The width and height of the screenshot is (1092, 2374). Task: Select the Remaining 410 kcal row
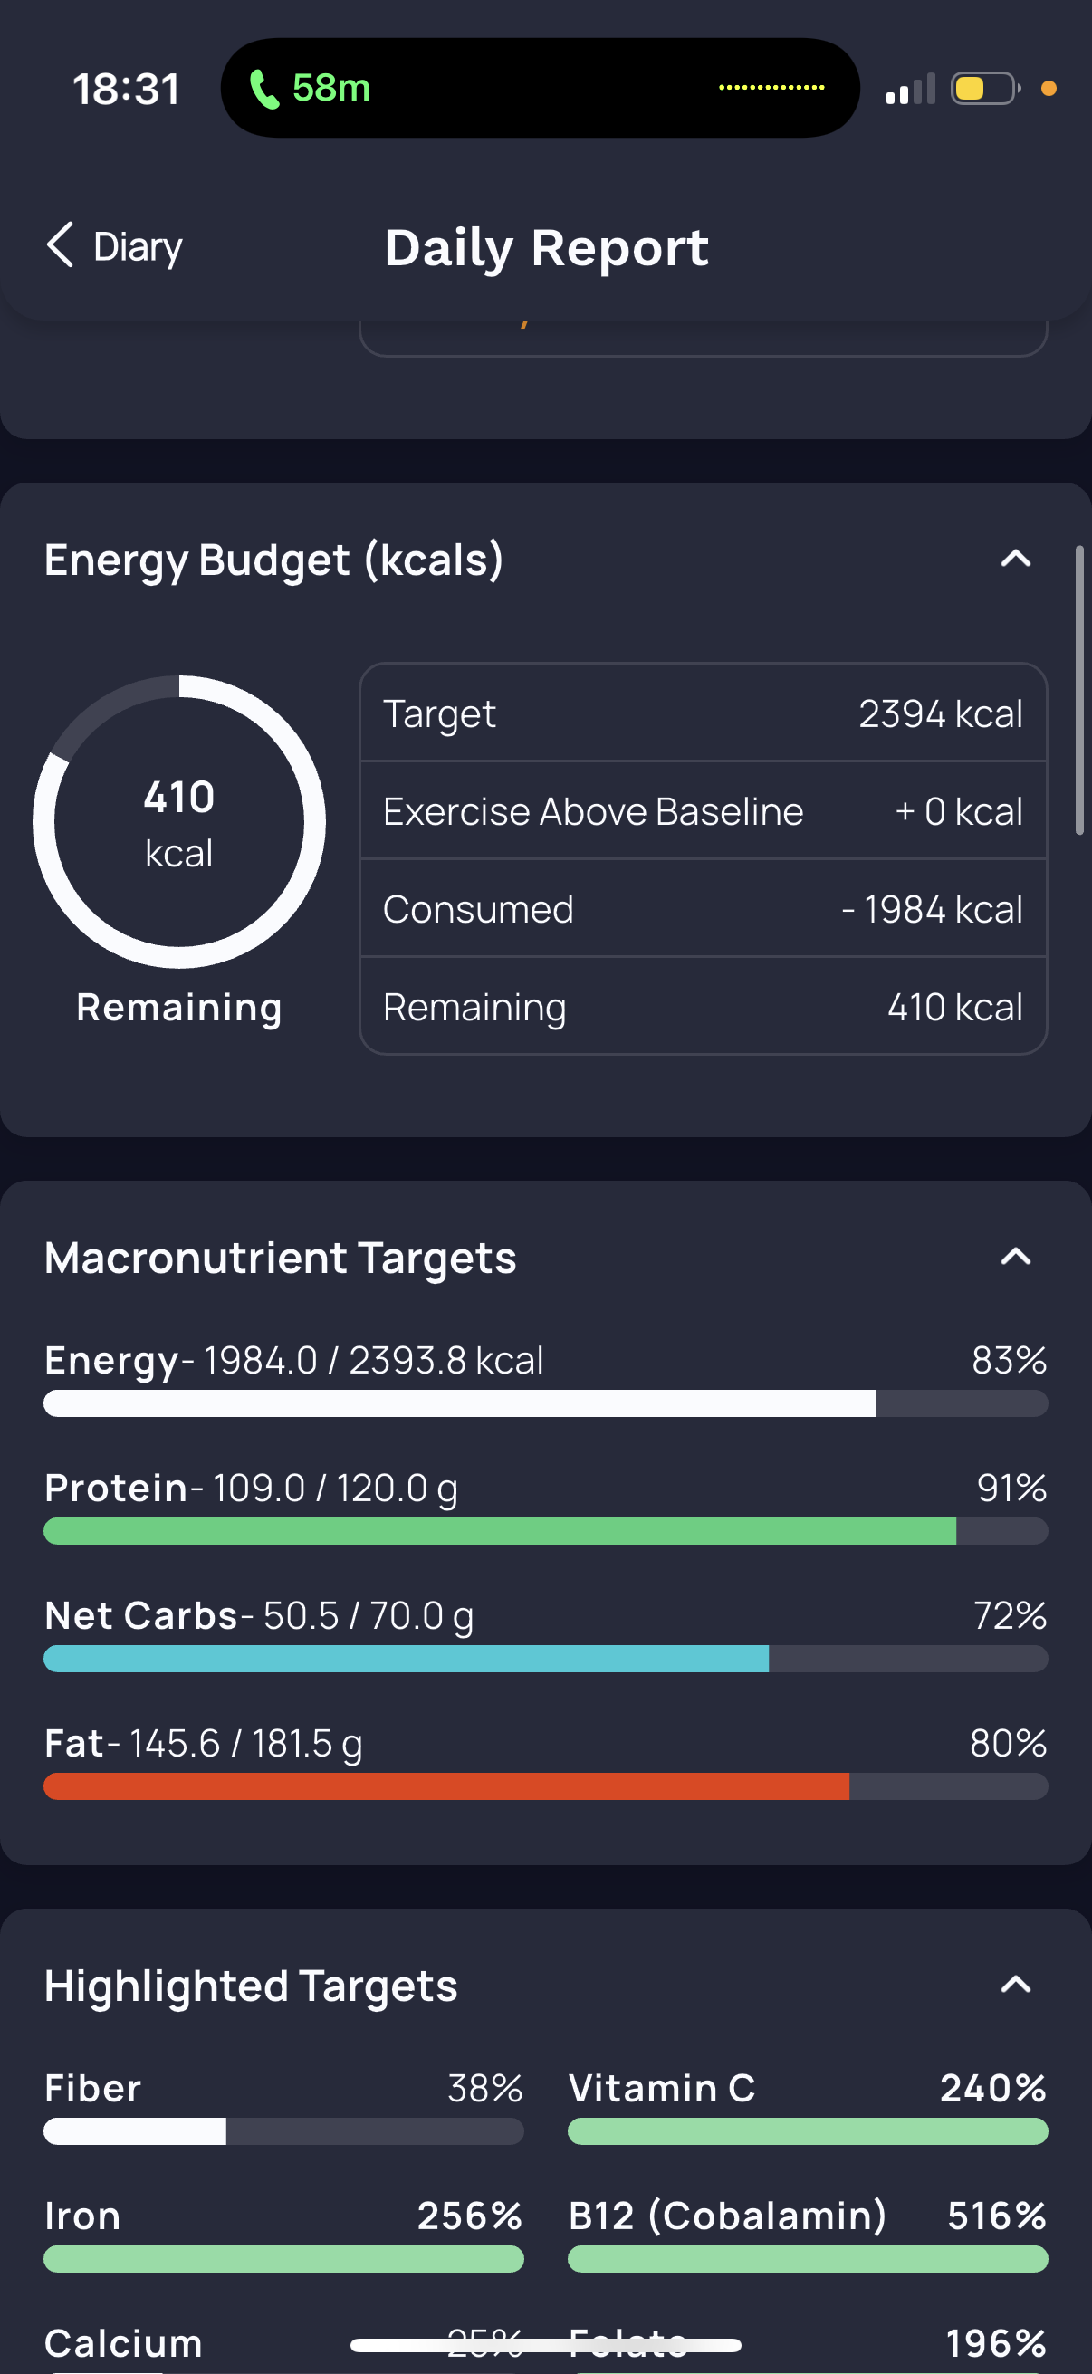point(704,1007)
